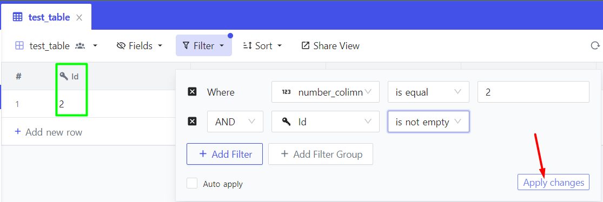Click Add new row
Screen dimensions: 603x202
click(x=49, y=132)
